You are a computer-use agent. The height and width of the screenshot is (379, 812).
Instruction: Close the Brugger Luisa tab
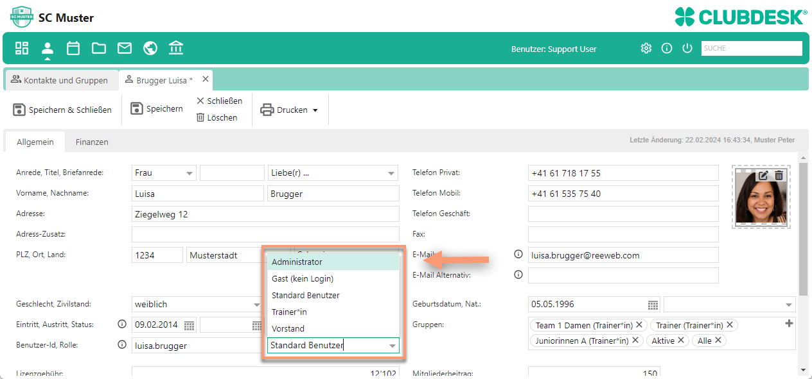click(206, 80)
